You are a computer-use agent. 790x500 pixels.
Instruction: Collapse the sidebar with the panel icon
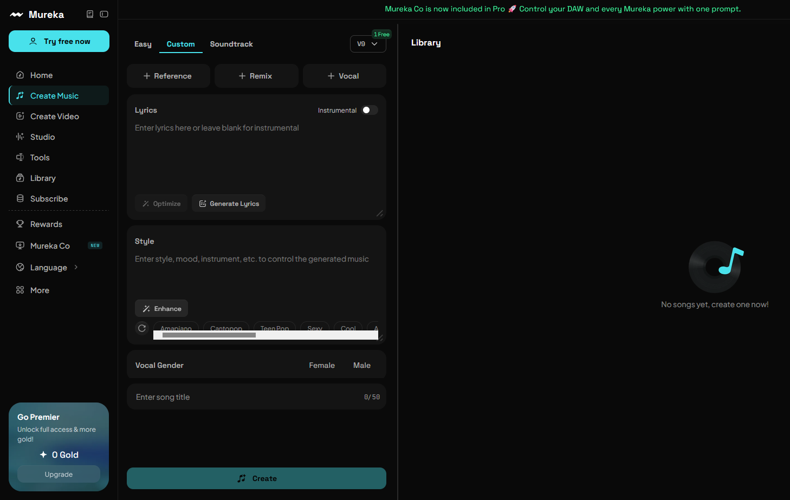coord(104,14)
